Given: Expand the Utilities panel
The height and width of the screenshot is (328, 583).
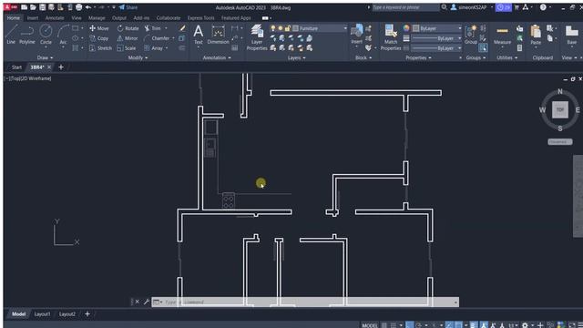Looking at the screenshot, I should (x=506, y=57).
